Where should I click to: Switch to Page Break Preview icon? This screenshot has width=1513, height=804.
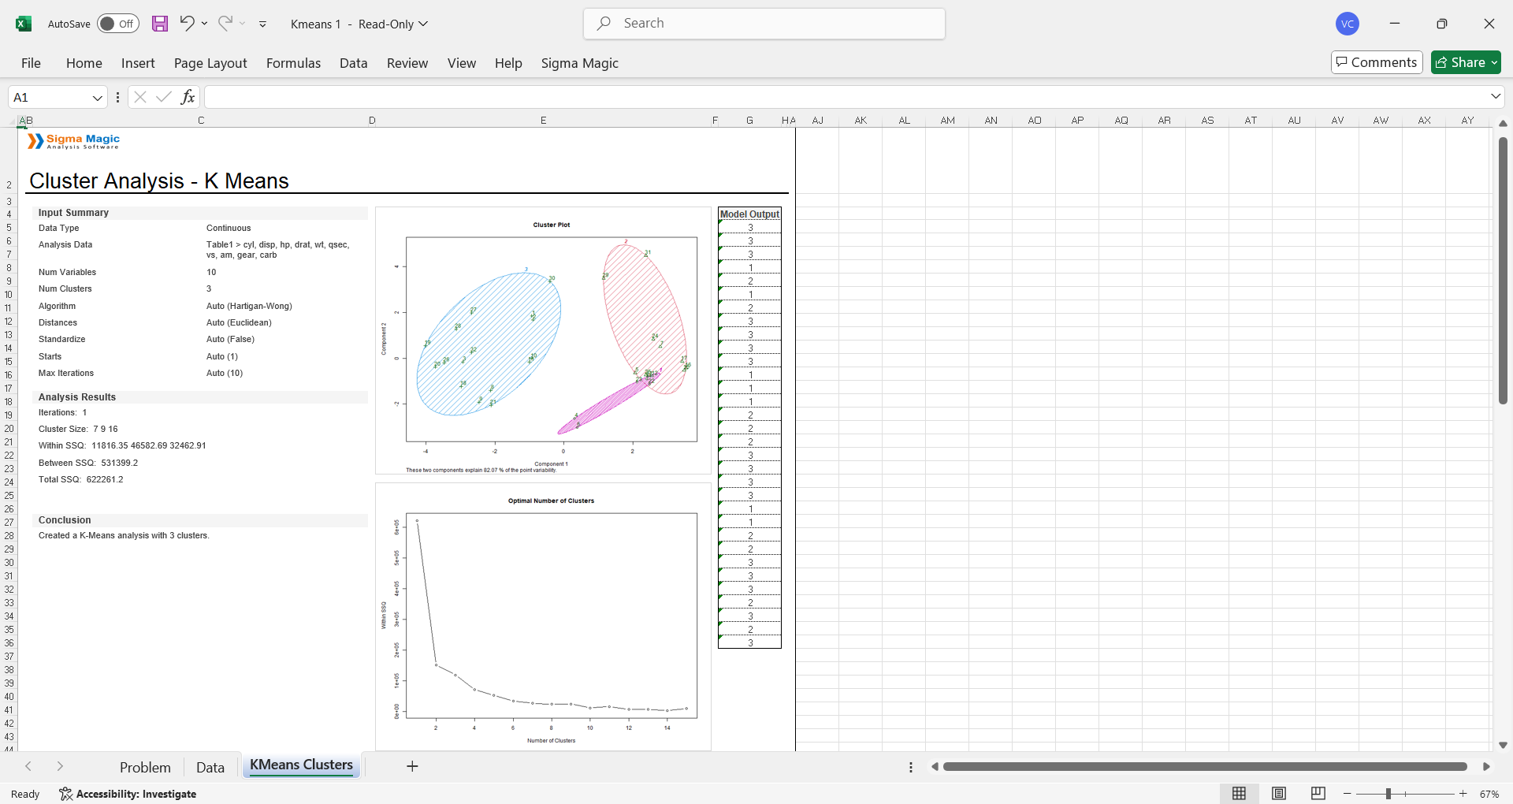[1318, 794]
